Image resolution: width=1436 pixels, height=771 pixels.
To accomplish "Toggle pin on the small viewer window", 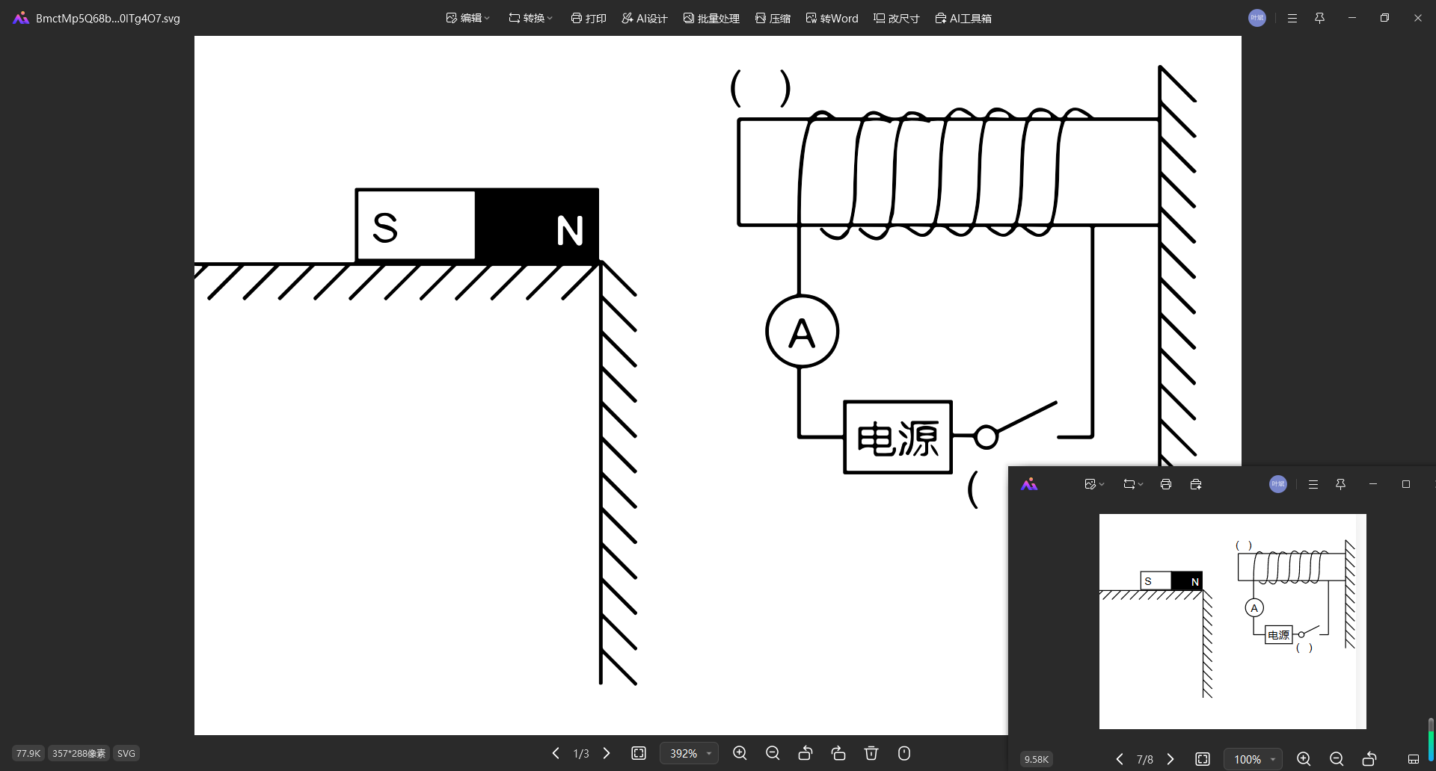I will tap(1340, 484).
